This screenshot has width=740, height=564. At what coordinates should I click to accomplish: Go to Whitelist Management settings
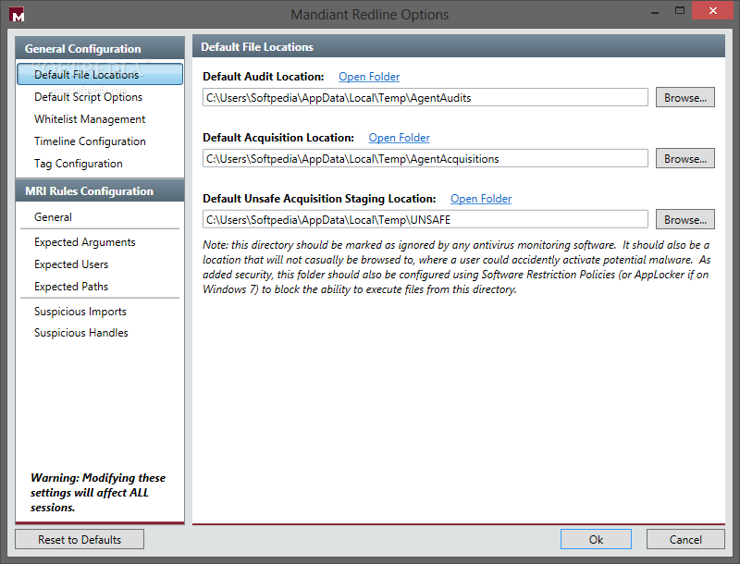90,119
